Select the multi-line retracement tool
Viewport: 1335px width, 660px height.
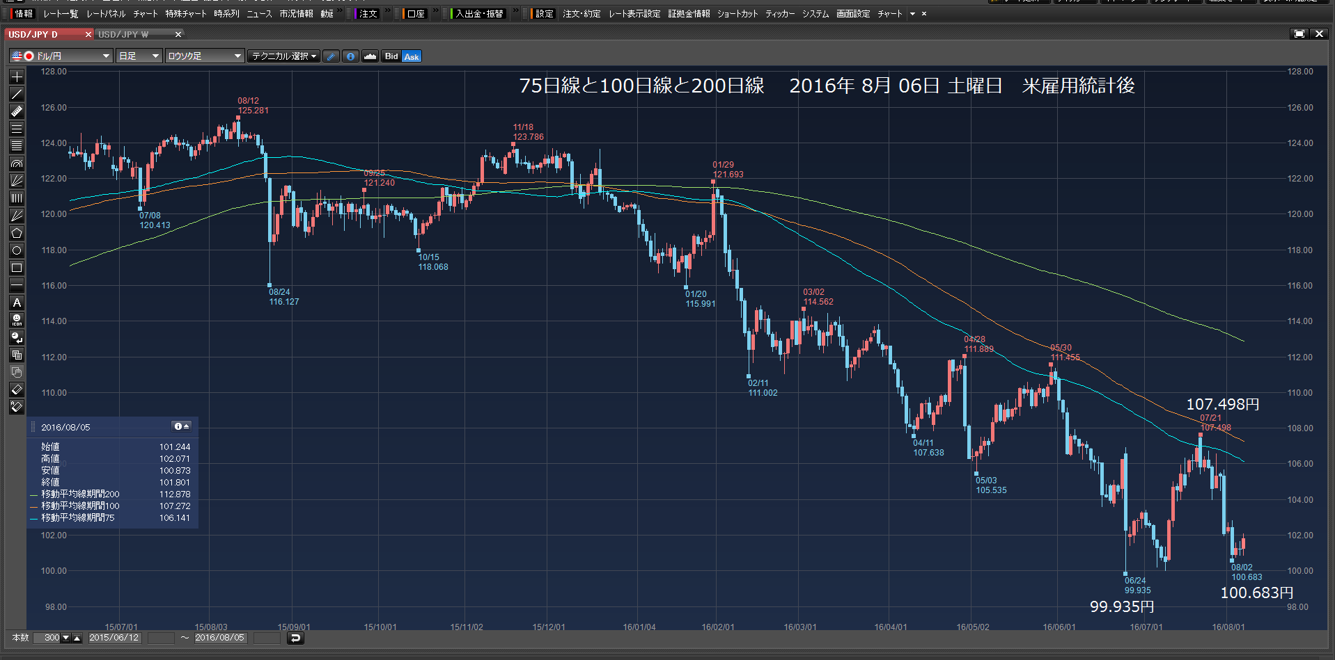click(17, 146)
